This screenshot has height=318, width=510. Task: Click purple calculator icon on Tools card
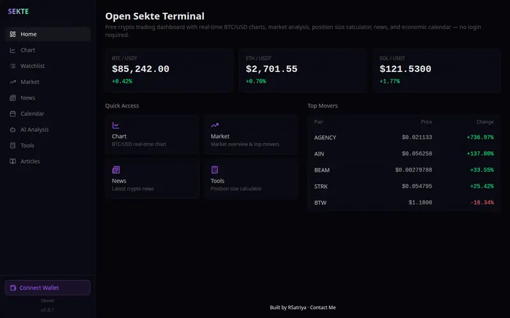pyautogui.click(x=215, y=170)
